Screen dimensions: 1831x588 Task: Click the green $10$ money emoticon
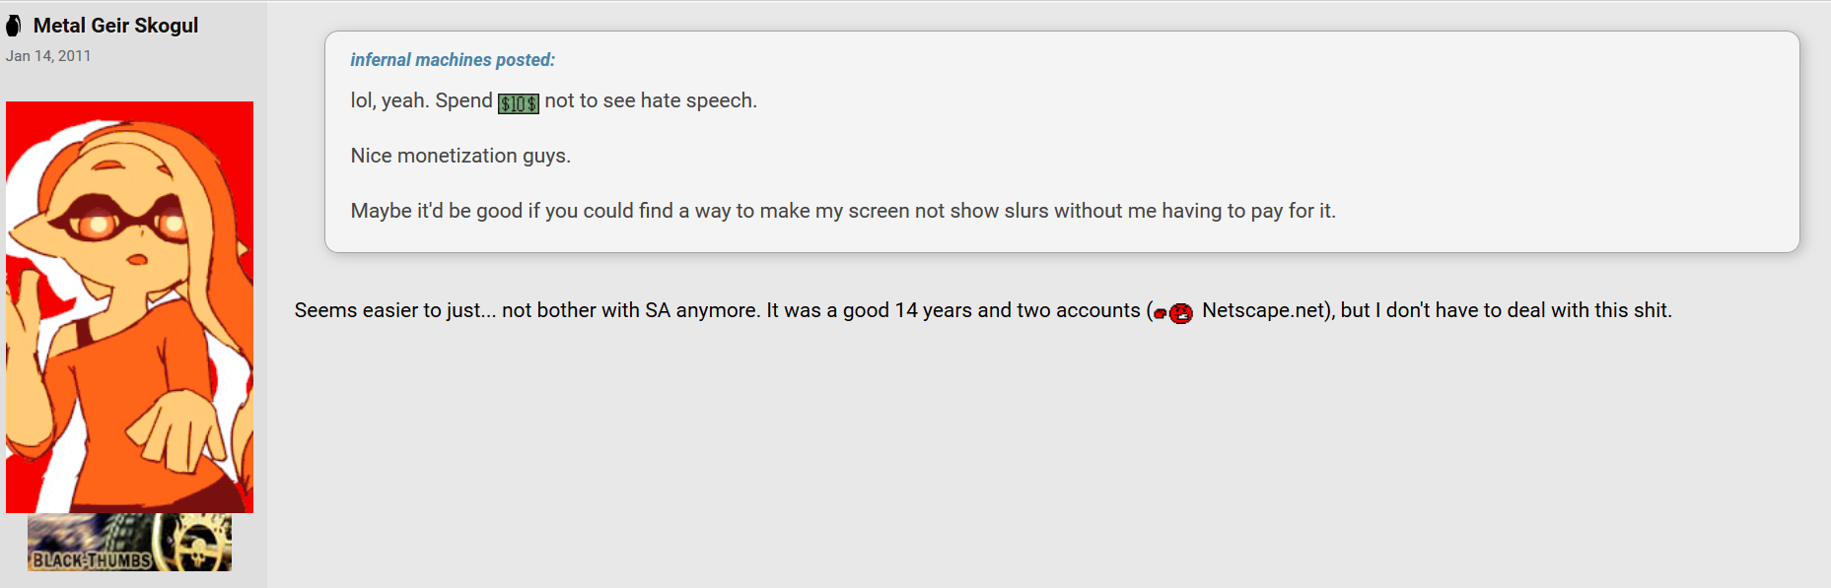coord(519,103)
